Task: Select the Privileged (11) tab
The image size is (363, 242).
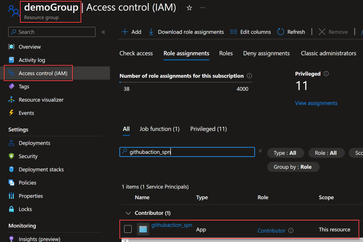Action: pos(208,129)
